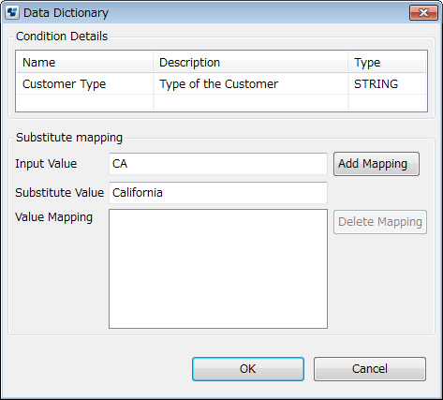443x400 pixels.
Task: Click the empty second row in Condition Details
Action: pyautogui.click(x=221, y=102)
